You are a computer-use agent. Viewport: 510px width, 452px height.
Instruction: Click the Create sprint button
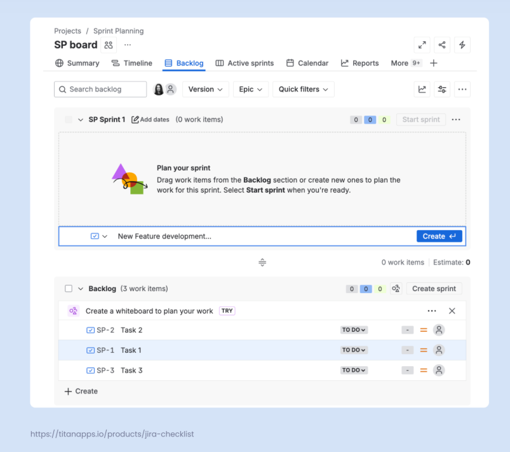434,289
